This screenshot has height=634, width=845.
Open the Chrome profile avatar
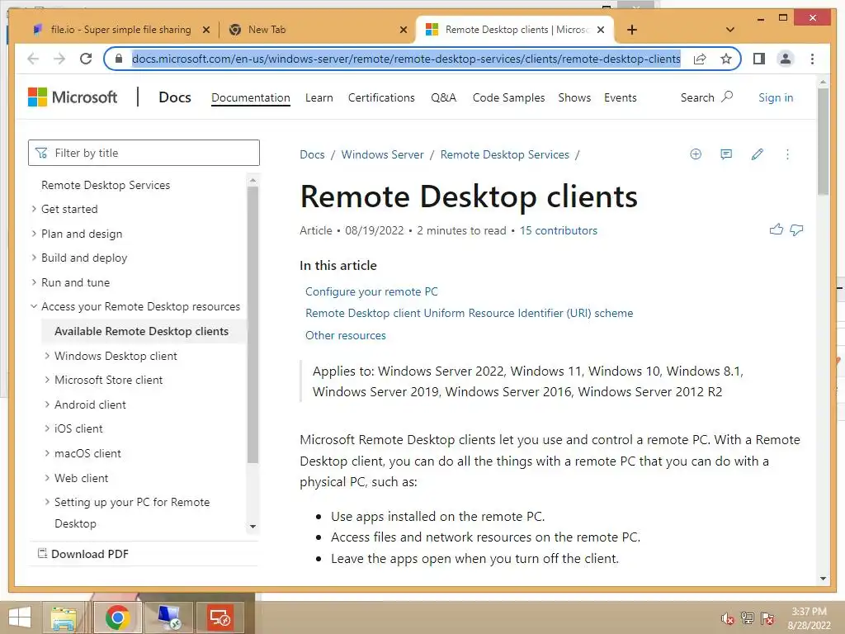pyautogui.click(x=786, y=59)
